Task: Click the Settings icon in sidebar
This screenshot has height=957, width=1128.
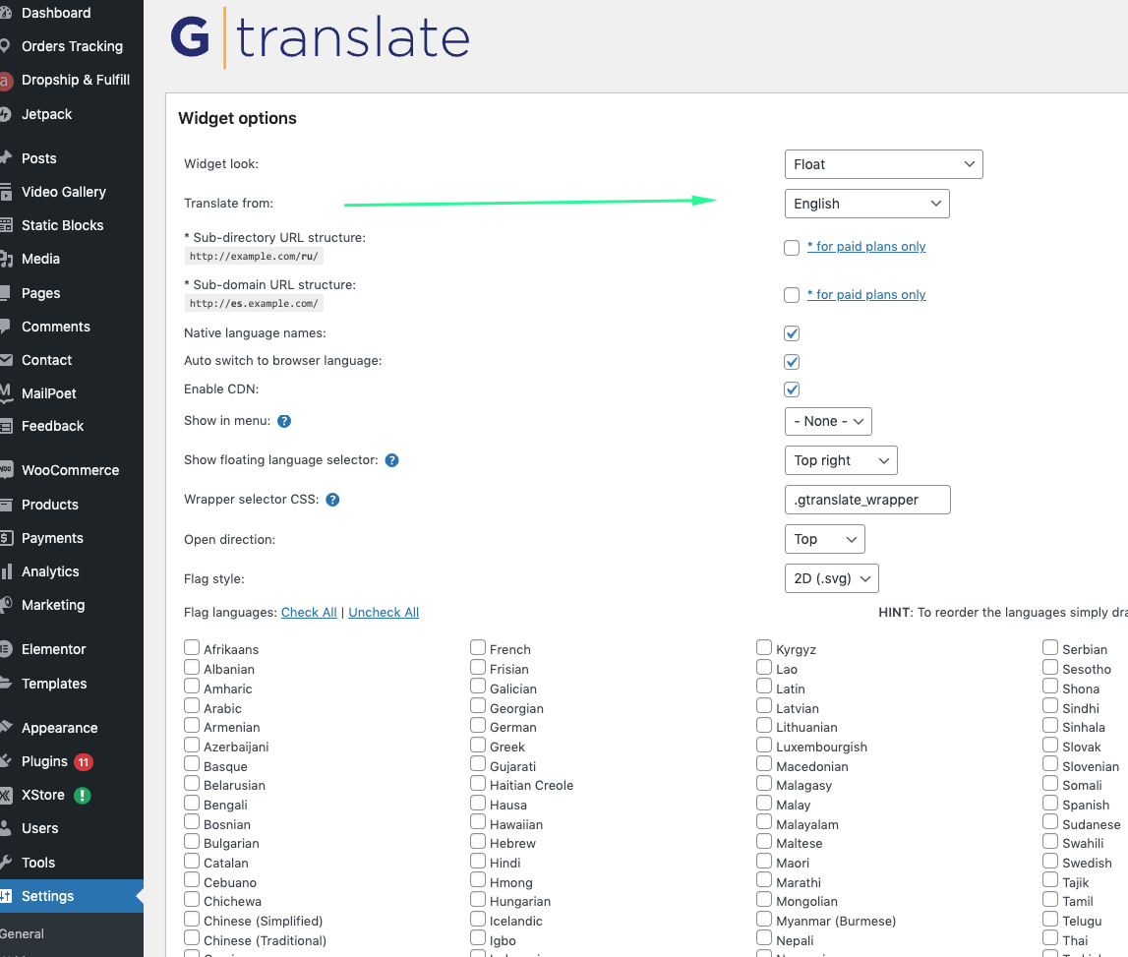Action: point(6,897)
